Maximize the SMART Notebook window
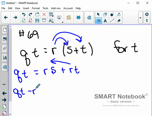 [x=138, y=3]
